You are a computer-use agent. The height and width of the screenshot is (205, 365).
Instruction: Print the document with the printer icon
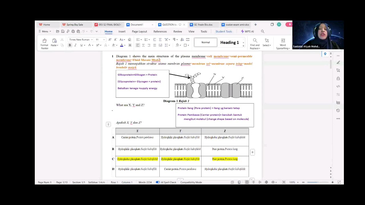click(73, 31)
